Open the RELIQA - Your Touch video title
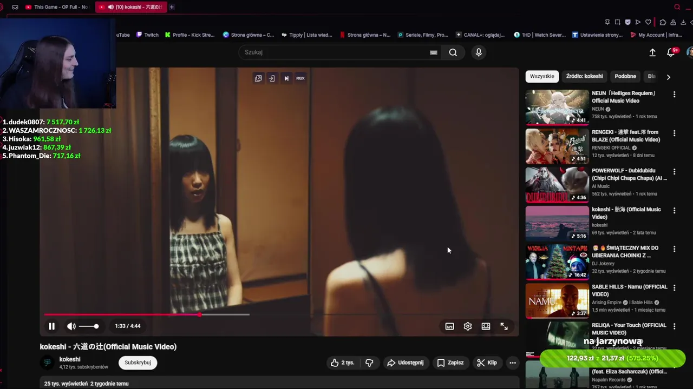 pos(629,329)
